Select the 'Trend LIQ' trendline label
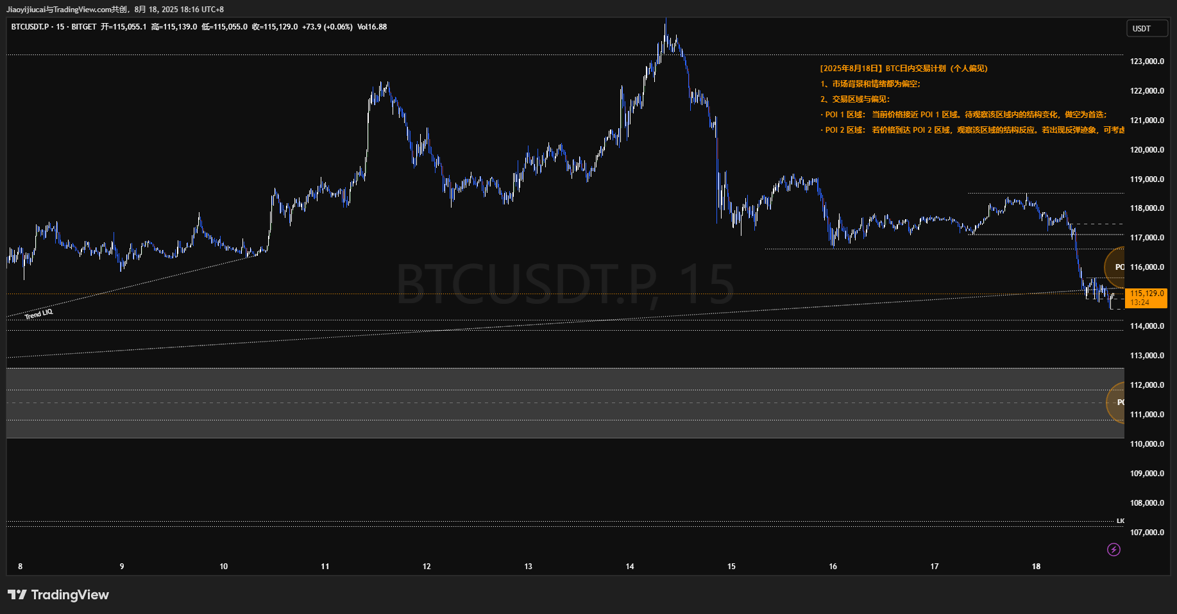The image size is (1177, 614). pyautogui.click(x=38, y=314)
